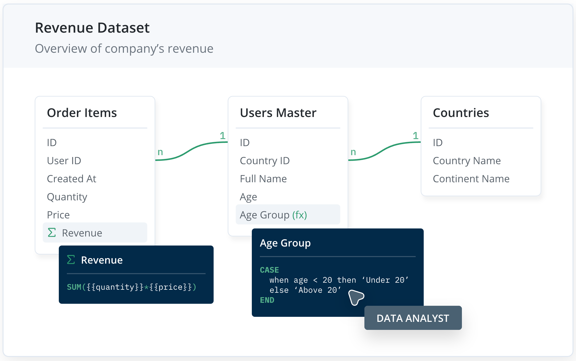576x361 pixels.
Task: Select Age Group field in Users Master
Action: pos(288,215)
